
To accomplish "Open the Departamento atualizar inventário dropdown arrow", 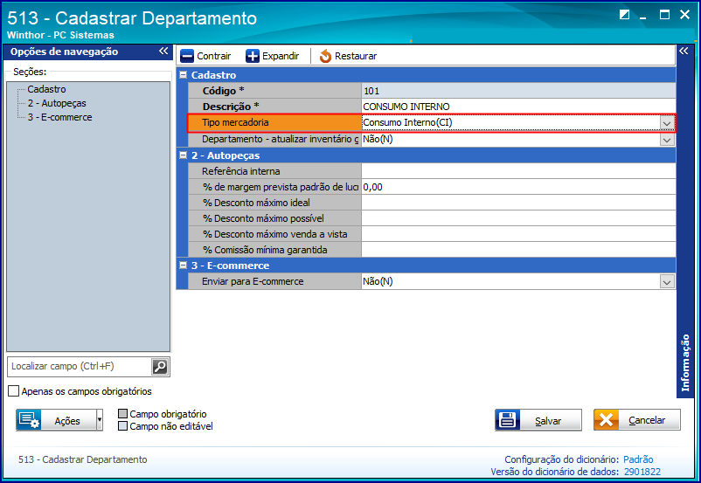I will click(667, 140).
